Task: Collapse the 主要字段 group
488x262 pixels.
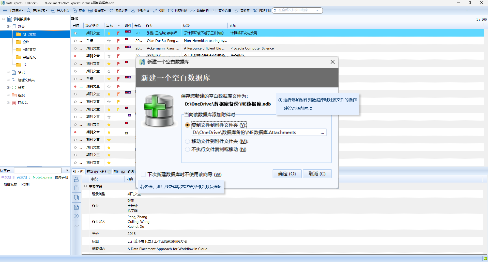Action: coord(86,186)
